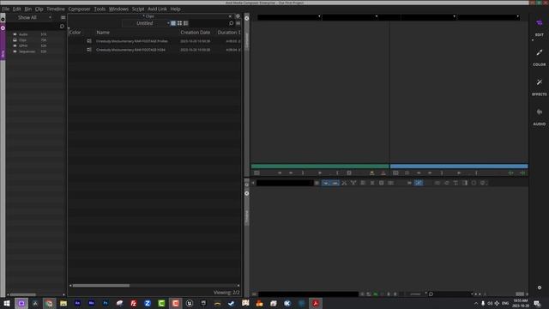Sort by the Creation Date column header
The width and height of the screenshot is (549, 309).
195,33
